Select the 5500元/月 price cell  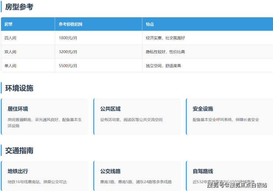[x=68, y=66]
